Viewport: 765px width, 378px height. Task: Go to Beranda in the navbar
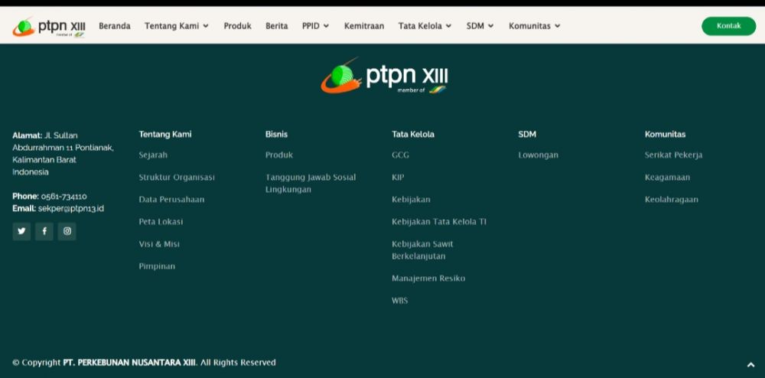pyautogui.click(x=115, y=26)
